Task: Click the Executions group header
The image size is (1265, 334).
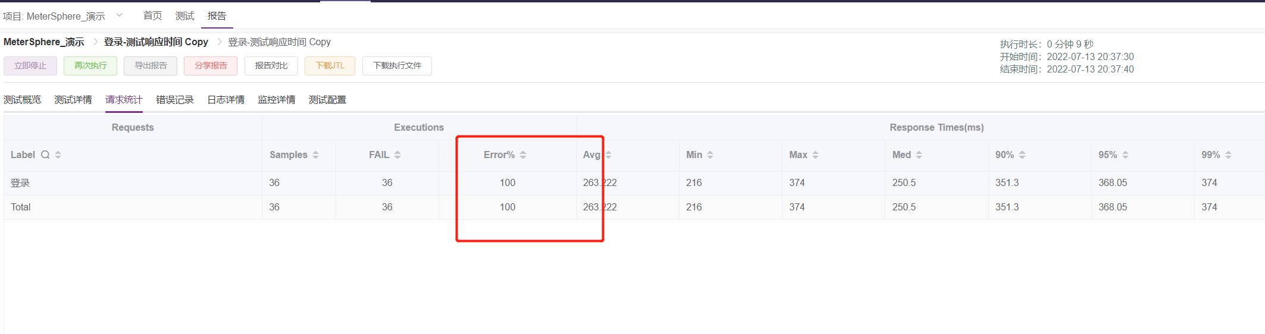Action: tap(419, 127)
